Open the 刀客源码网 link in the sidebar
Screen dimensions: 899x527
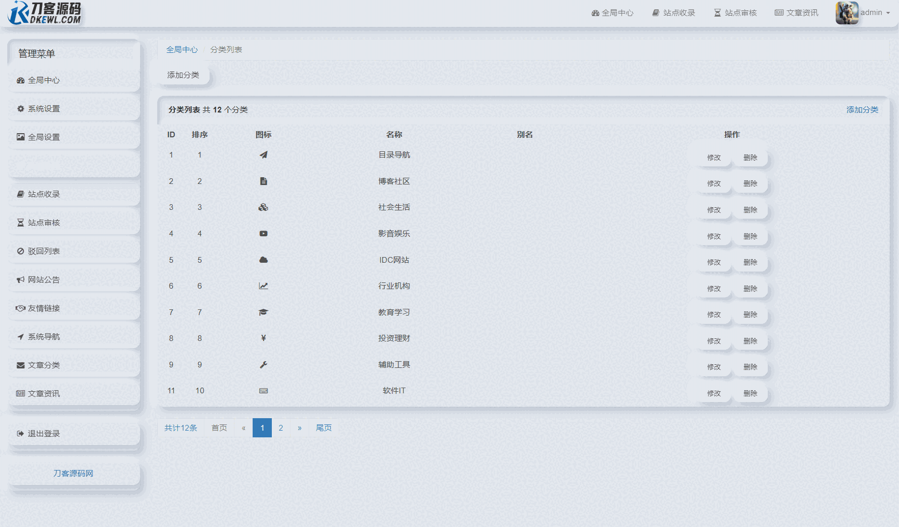pyautogui.click(x=73, y=474)
